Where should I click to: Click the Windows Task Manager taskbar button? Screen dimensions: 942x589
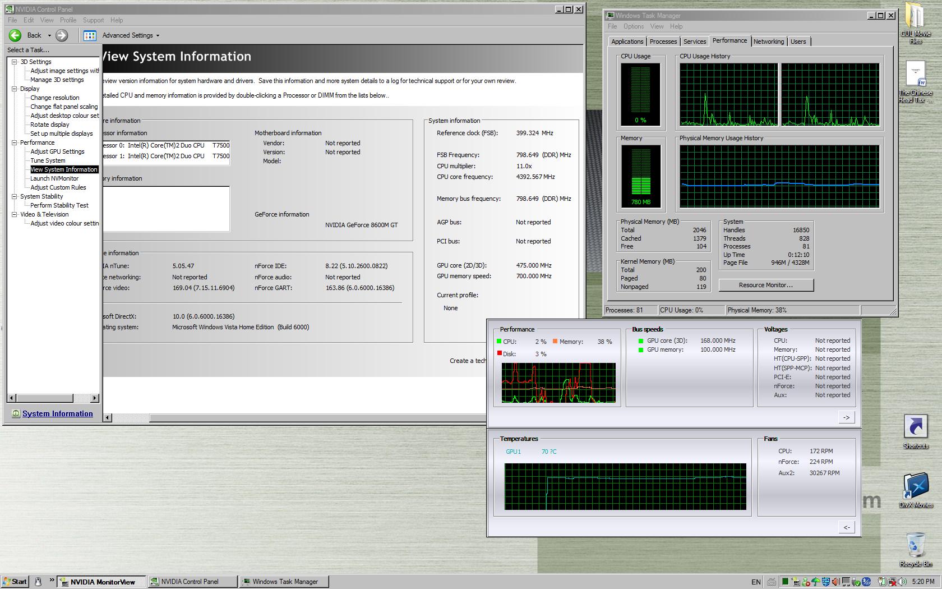pos(284,582)
